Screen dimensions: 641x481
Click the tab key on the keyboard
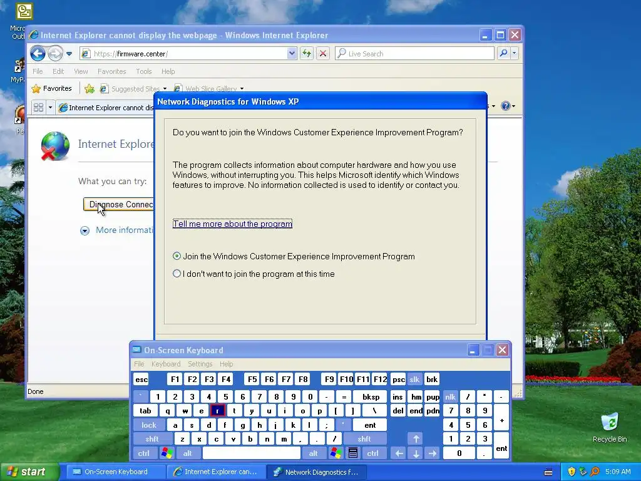pyautogui.click(x=145, y=411)
